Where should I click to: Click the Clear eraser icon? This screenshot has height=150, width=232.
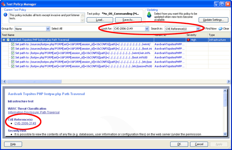point(220,29)
